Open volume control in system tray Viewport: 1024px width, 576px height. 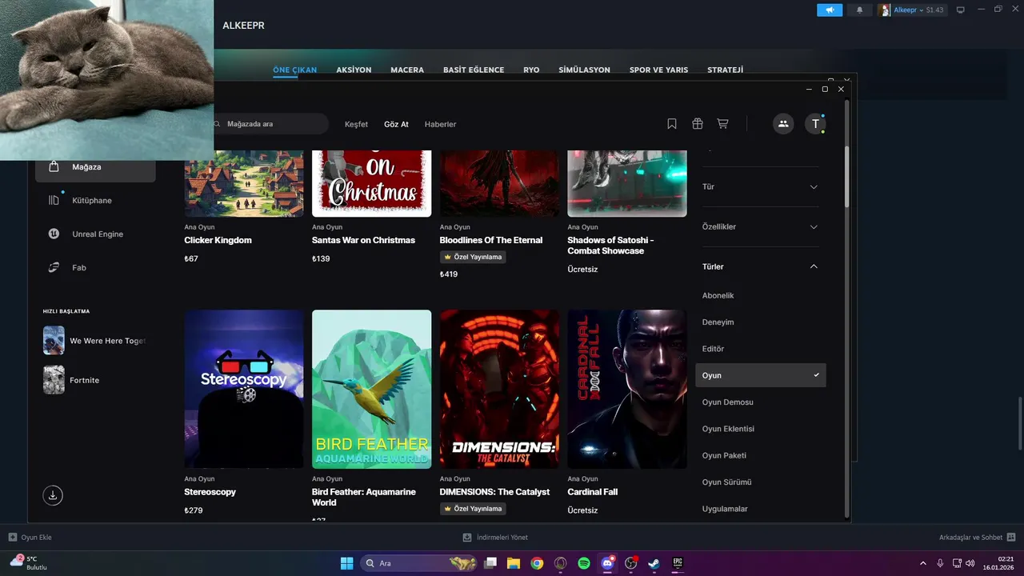point(970,563)
